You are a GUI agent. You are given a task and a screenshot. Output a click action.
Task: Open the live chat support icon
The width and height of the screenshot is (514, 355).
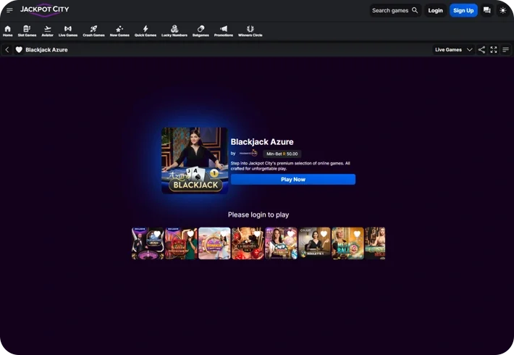pos(486,10)
